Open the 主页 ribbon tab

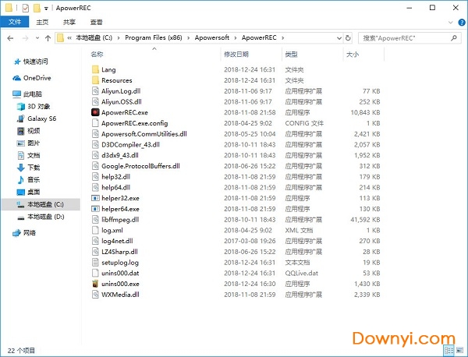pyautogui.click(x=42, y=22)
